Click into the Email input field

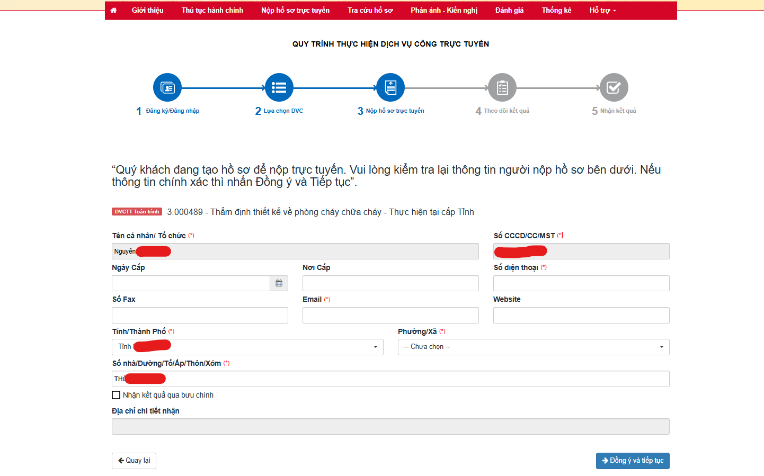point(390,316)
